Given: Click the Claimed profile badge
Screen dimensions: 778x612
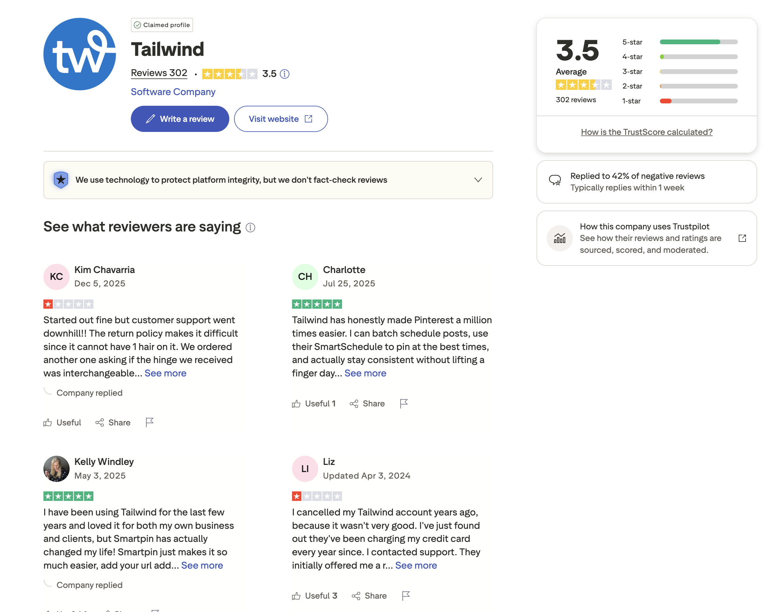Looking at the screenshot, I should [x=162, y=25].
